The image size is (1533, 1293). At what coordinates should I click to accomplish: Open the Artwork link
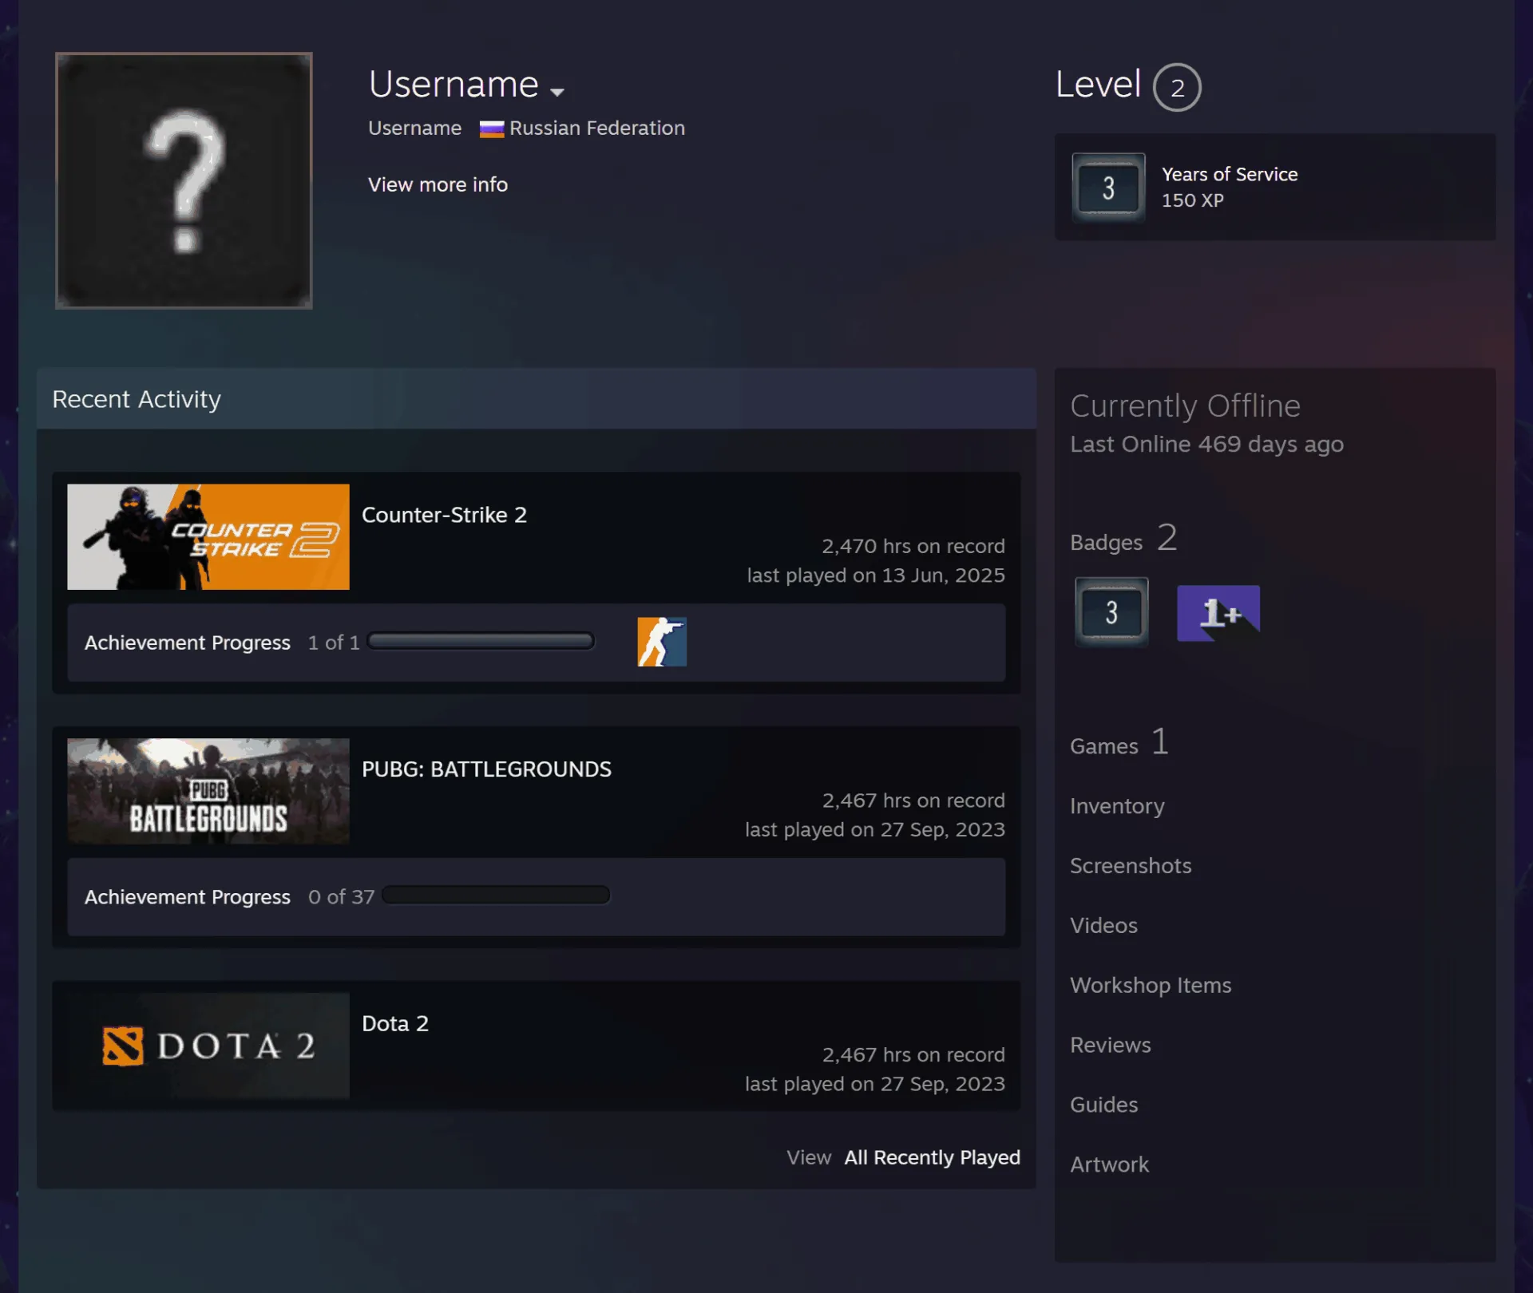(x=1109, y=1164)
